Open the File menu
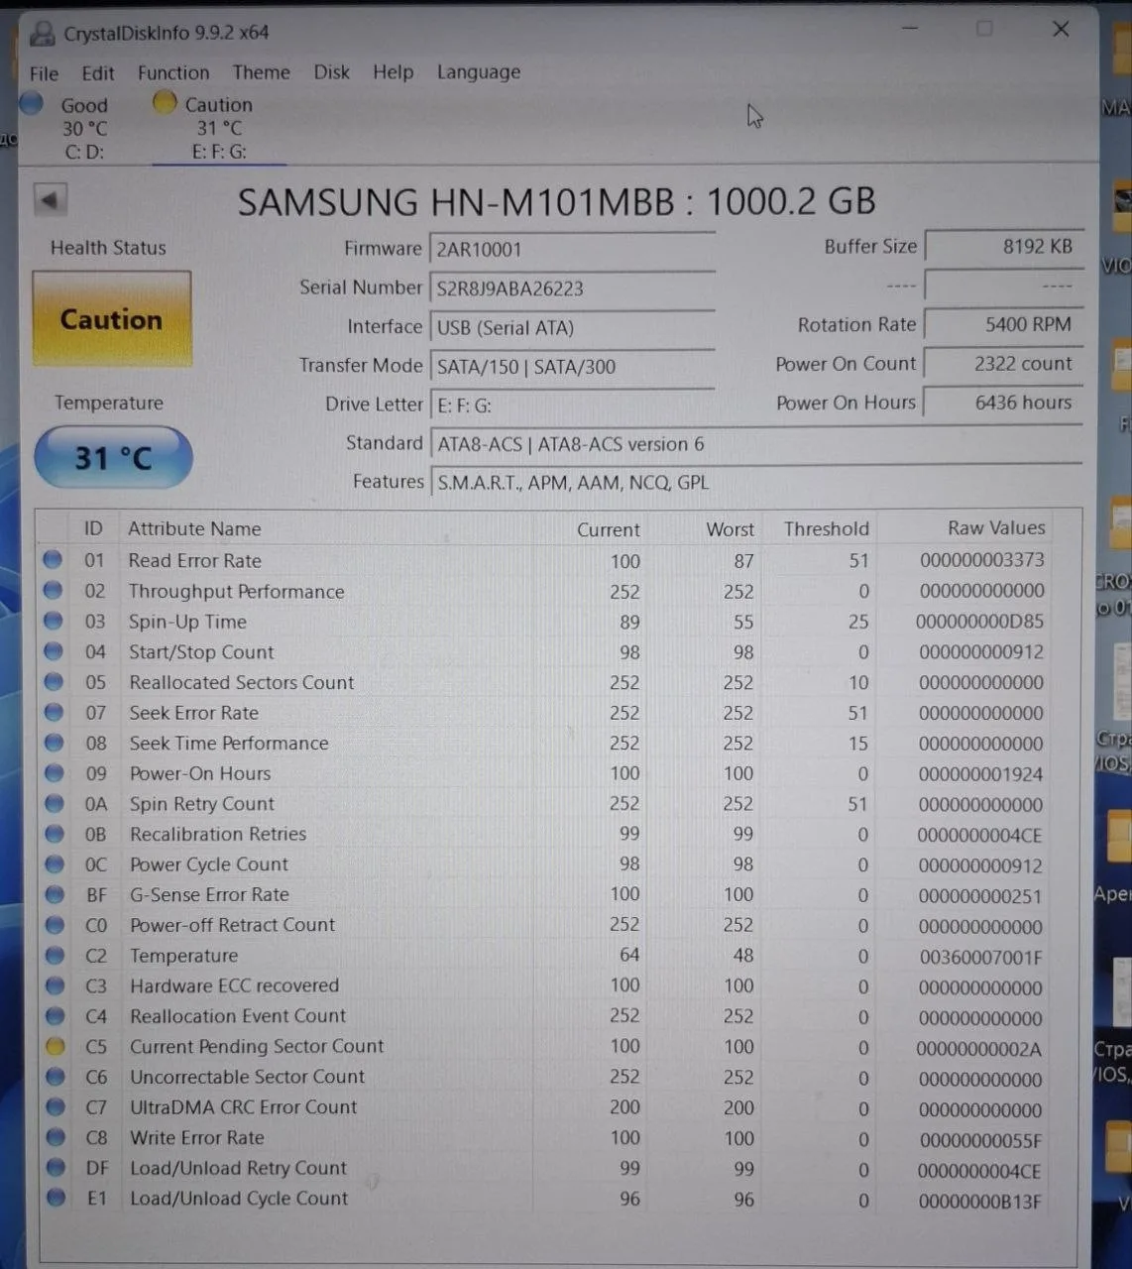Image resolution: width=1132 pixels, height=1269 pixels. [44, 73]
